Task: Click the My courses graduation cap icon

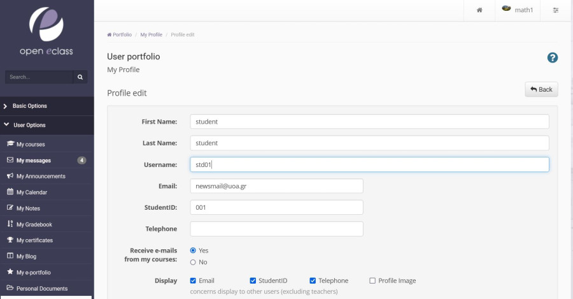Action: point(10,144)
